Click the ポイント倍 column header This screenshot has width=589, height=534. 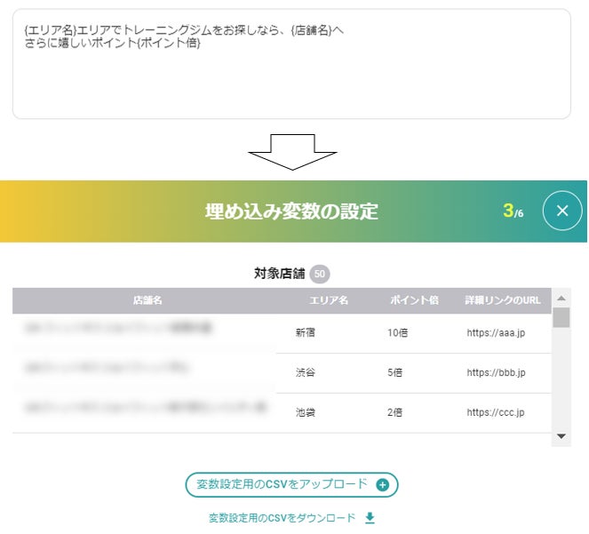click(x=414, y=300)
